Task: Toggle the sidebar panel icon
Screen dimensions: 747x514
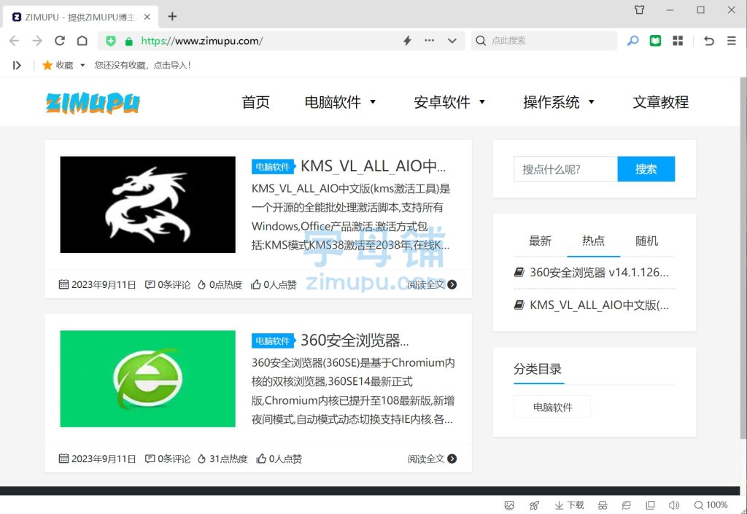Action: [17, 65]
